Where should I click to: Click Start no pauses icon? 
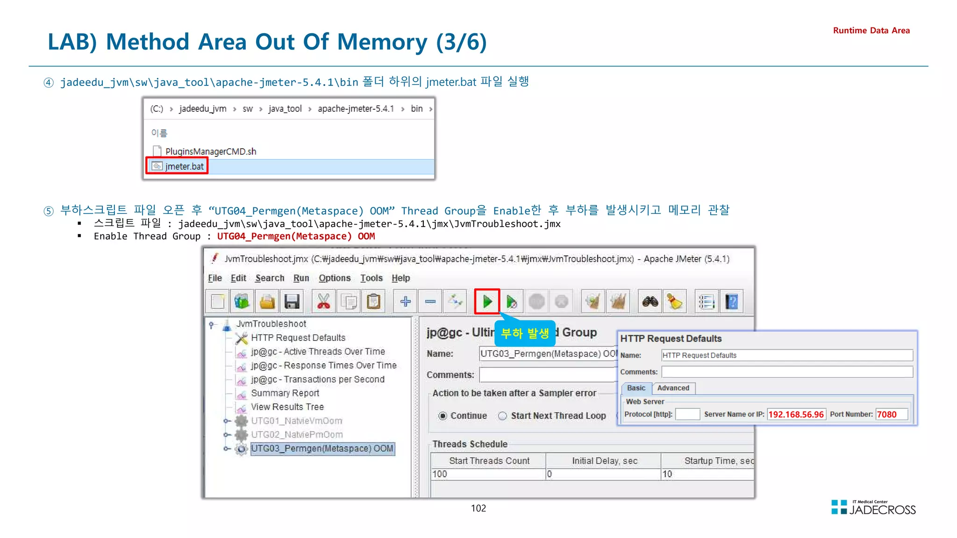coord(512,302)
